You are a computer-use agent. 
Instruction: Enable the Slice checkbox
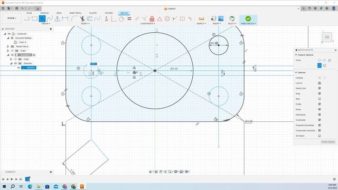[320, 99]
